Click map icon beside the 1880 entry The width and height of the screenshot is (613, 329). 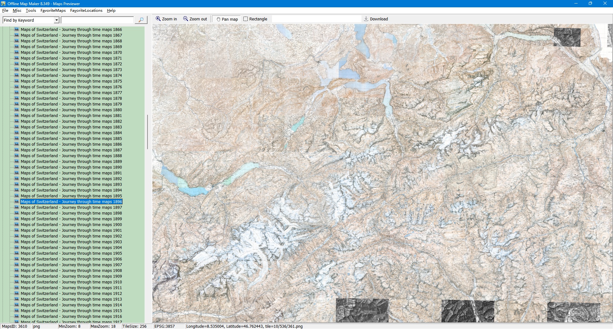tap(17, 110)
